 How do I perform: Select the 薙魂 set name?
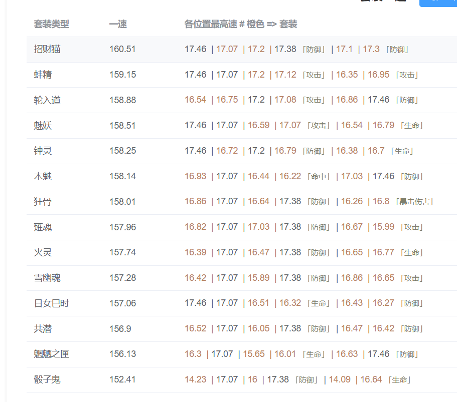tap(43, 227)
